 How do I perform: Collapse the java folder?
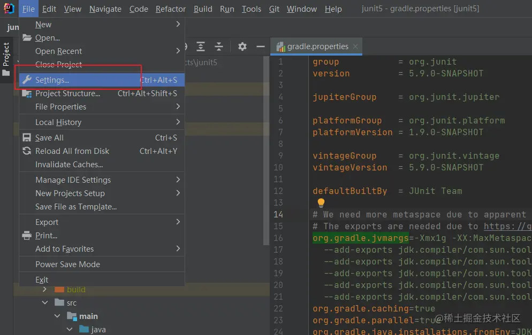click(x=70, y=329)
